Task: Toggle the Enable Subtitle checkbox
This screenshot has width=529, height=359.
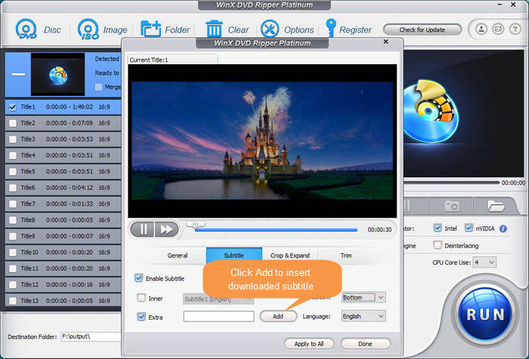Action: tap(138, 278)
